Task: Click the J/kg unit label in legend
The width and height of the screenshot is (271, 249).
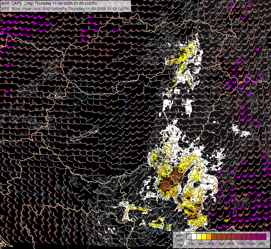Action: tap(179, 245)
